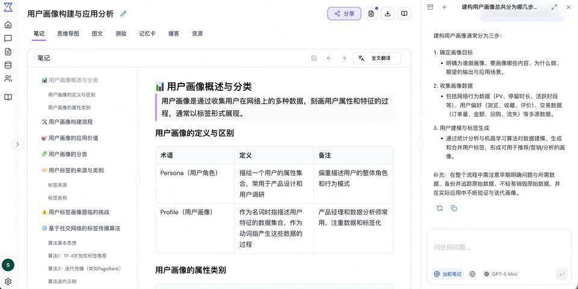Click the forward arrow in notes toolbar

coord(344,58)
